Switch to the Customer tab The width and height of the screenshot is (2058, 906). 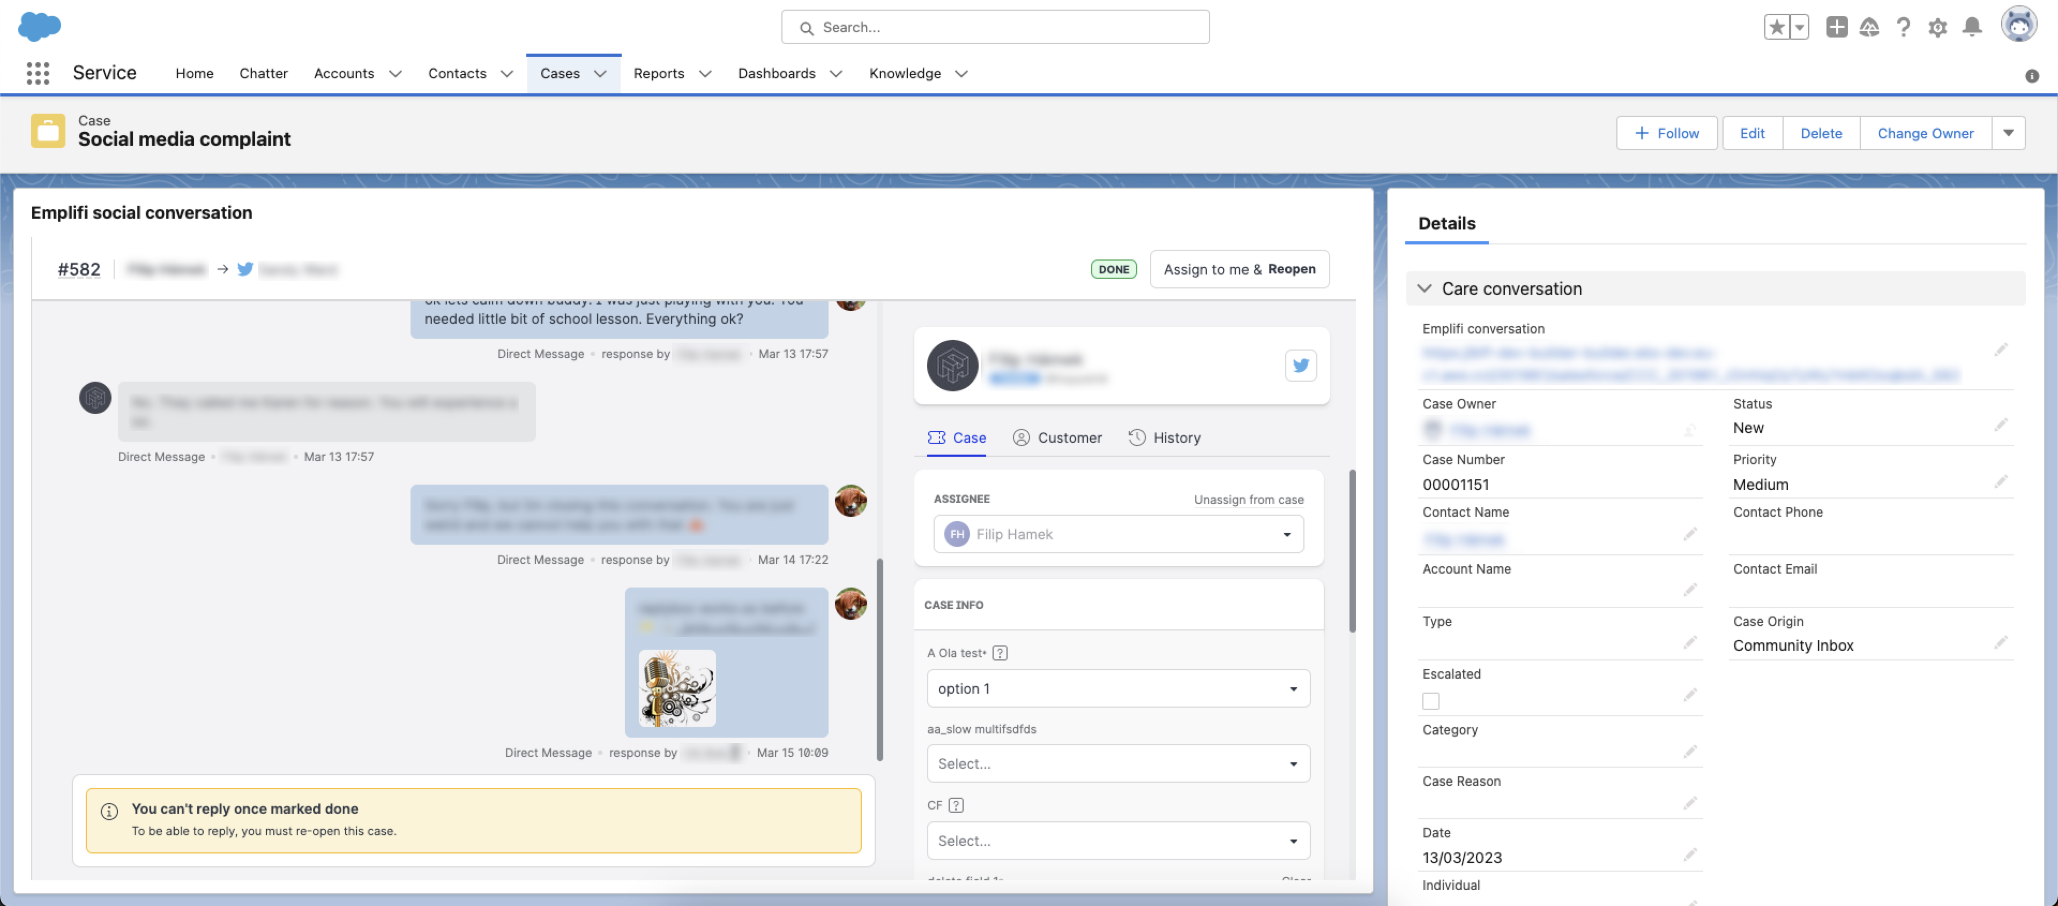[x=1058, y=437]
